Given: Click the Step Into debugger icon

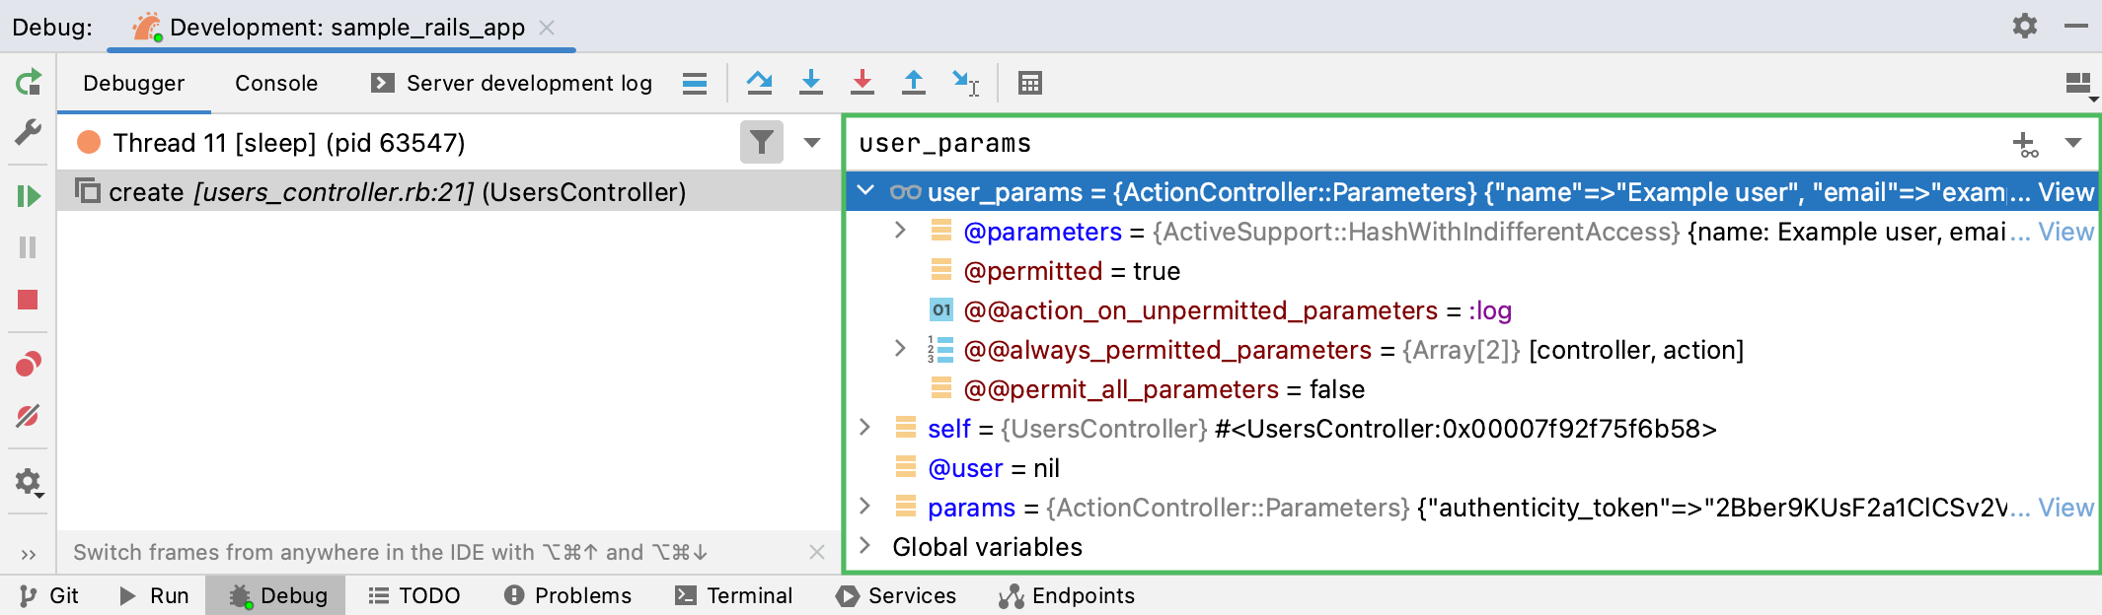Looking at the screenshot, I should tap(811, 83).
